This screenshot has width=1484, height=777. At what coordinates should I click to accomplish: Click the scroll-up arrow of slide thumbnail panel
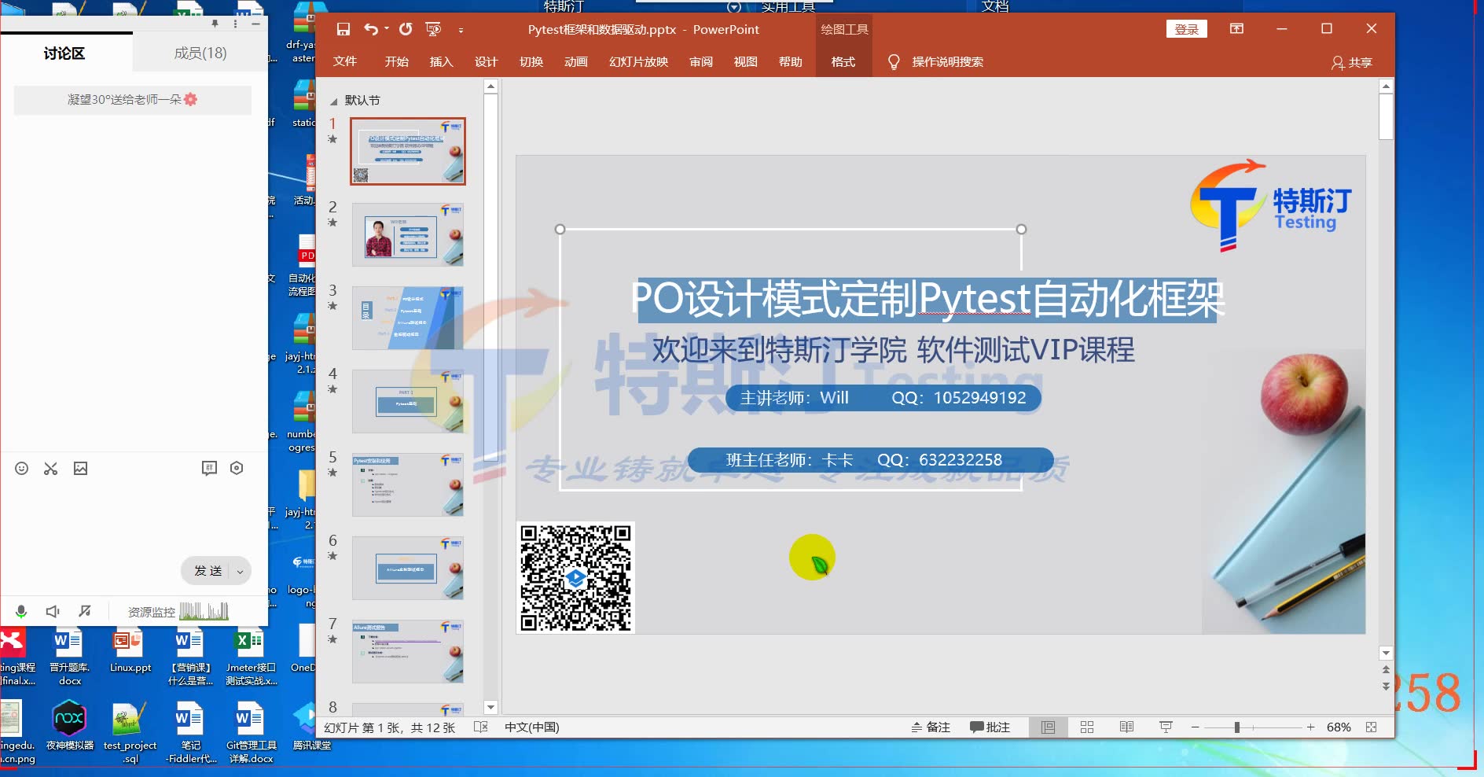pyautogui.click(x=490, y=87)
